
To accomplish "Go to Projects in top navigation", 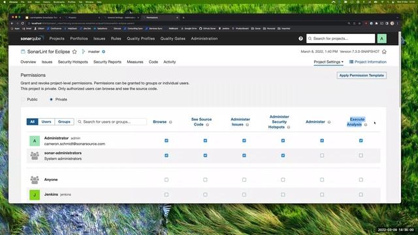I will coord(57,39).
